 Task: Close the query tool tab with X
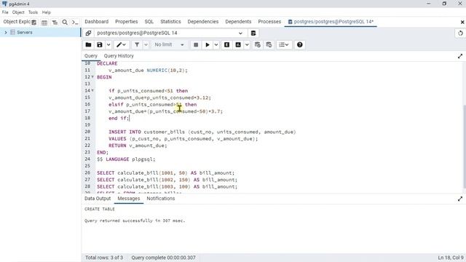[x=462, y=22]
